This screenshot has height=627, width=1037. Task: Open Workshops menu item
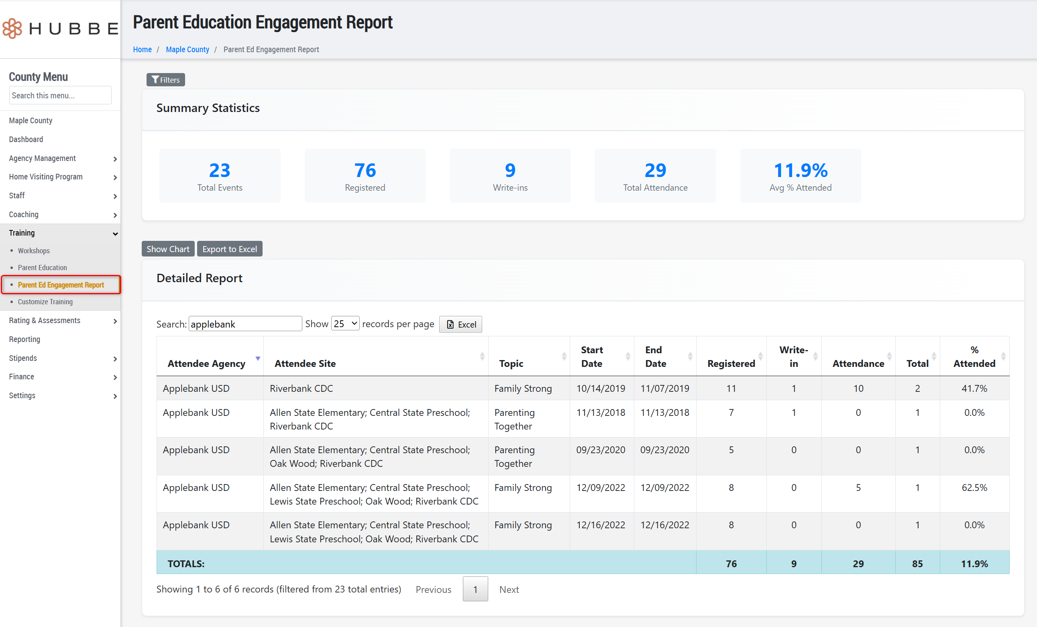[34, 251]
